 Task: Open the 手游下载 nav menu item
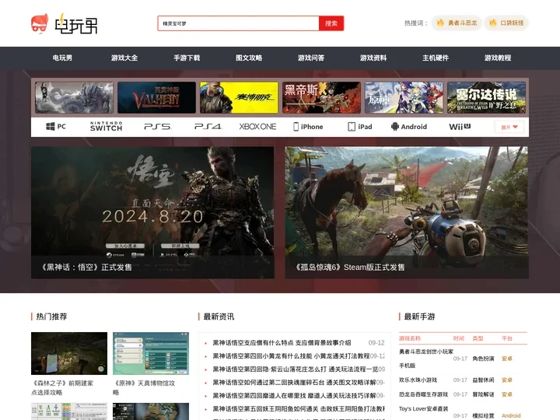pyautogui.click(x=187, y=58)
